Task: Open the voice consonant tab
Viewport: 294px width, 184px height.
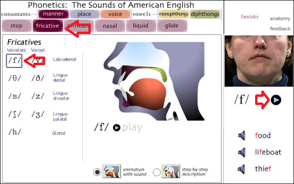Action: coord(115,14)
